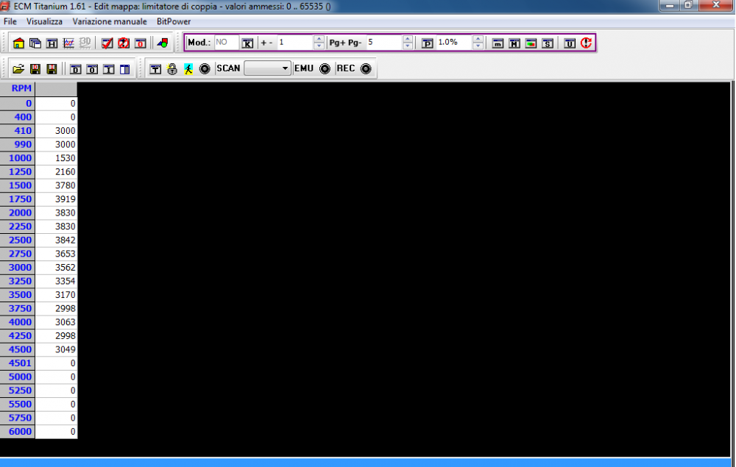
Task: Click the T window icon
Action: pos(155,69)
